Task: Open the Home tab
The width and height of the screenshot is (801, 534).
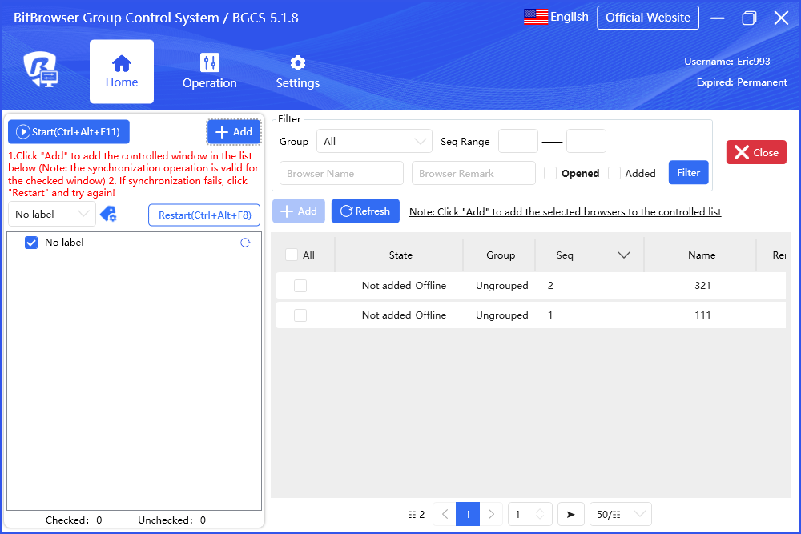Action: tap(122, 71)
